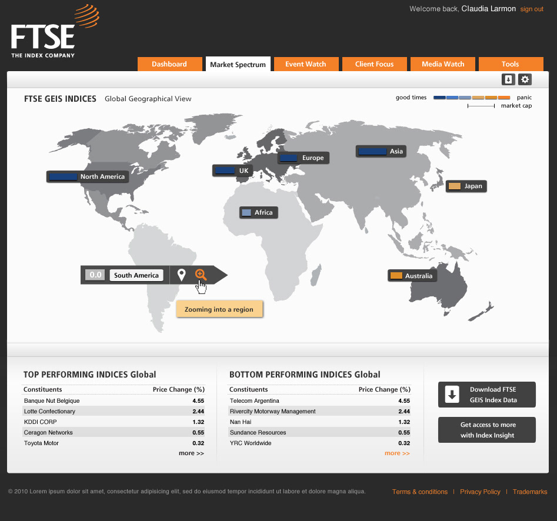
Task: Click the 0.0 value on South America
Action: click(x=95, y=275)
